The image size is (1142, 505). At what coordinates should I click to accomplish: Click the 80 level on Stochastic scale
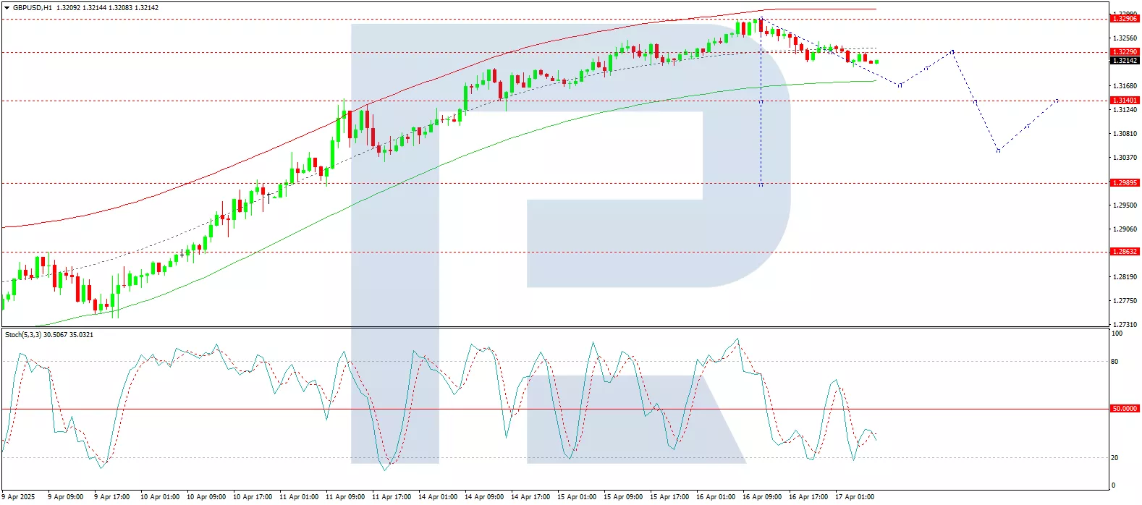coord(1114,362)
